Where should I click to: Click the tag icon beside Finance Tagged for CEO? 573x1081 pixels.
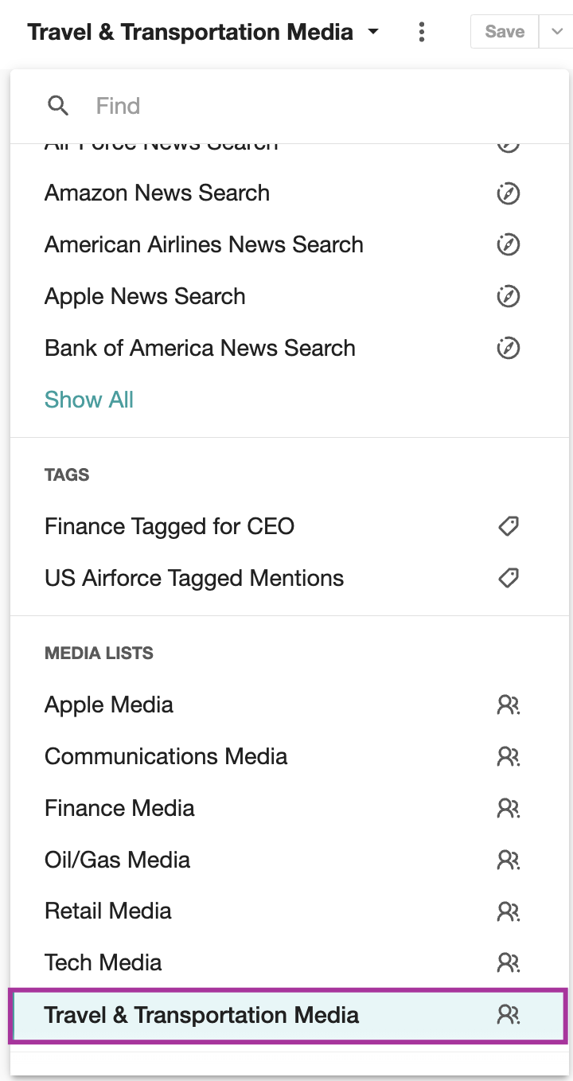point(509,526)
